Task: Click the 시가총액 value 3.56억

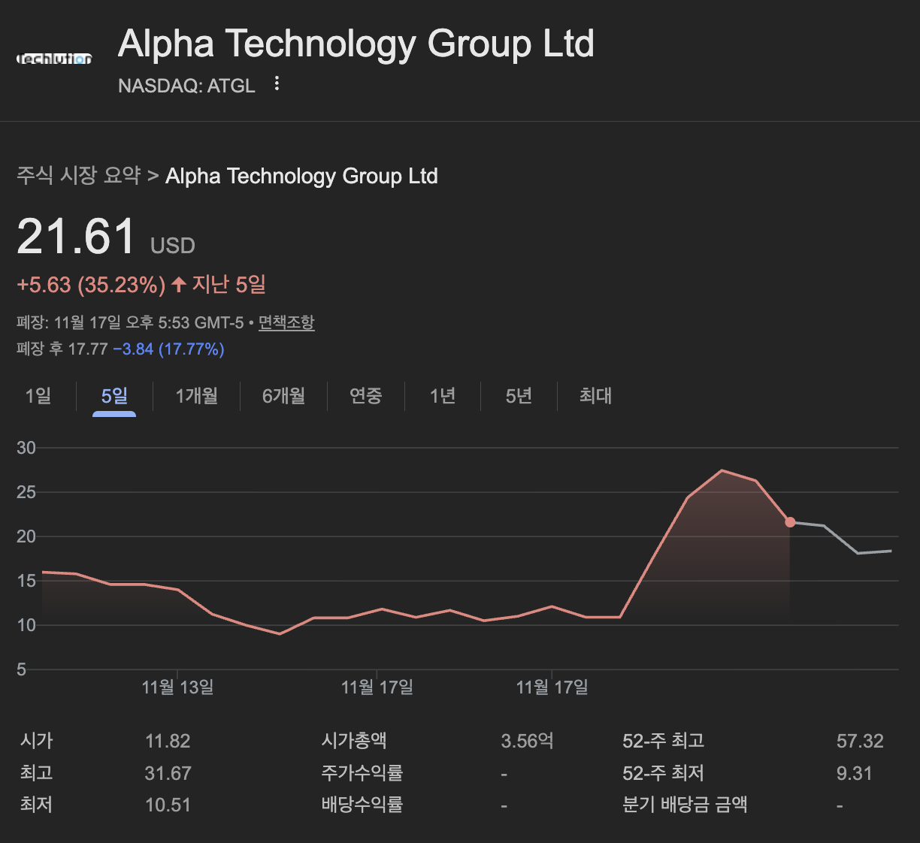Action: tap(528, 741)
